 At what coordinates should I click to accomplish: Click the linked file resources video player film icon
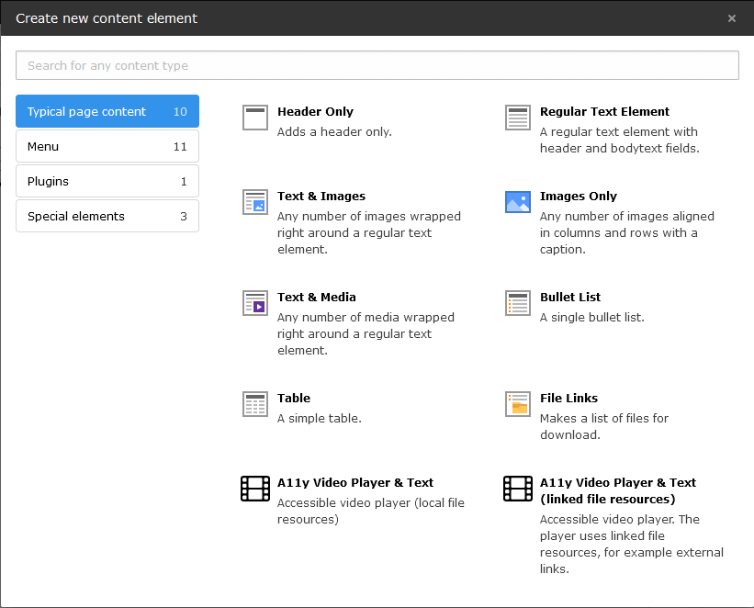pos(517,489)
